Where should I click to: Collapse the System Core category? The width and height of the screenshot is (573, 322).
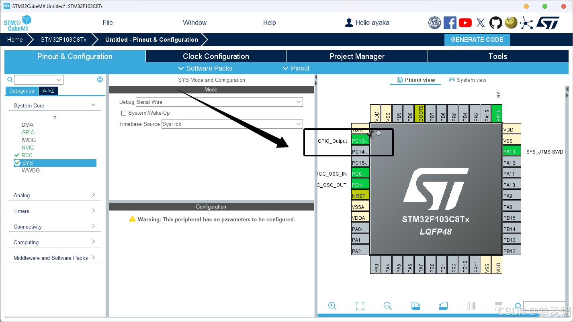tap(55, 105)
